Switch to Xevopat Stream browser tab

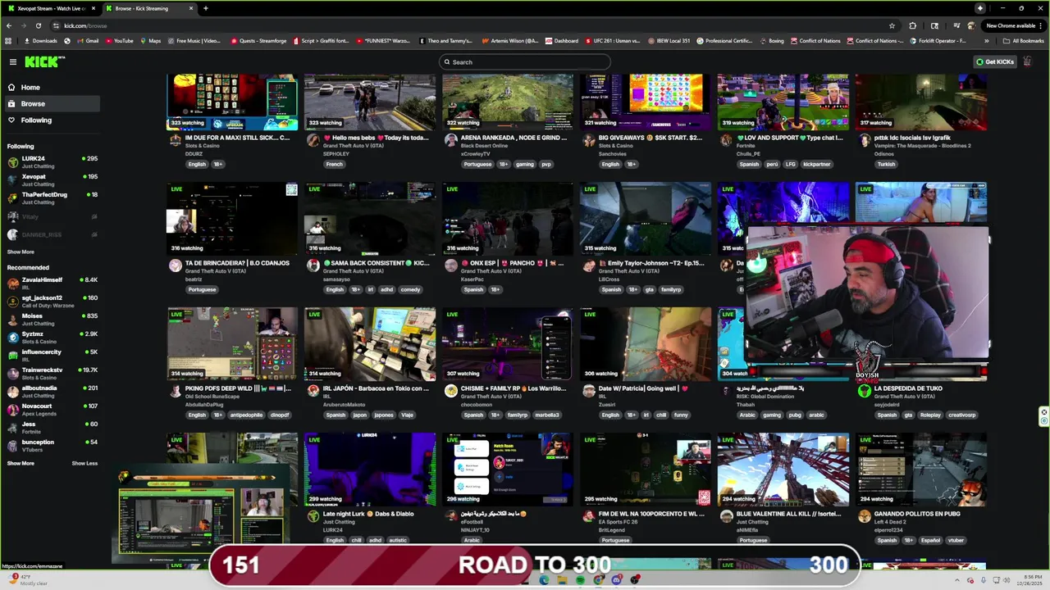[51, 8]
